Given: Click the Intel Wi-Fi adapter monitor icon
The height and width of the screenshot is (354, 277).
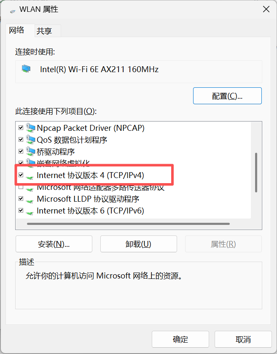Looking at the screenshot, I should pos(26,69).
